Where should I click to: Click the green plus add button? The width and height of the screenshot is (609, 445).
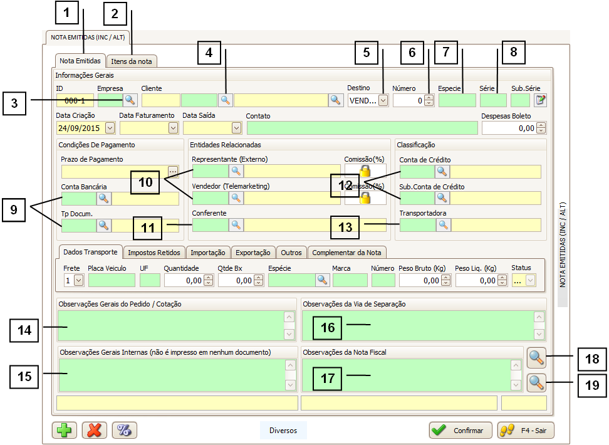63,430
